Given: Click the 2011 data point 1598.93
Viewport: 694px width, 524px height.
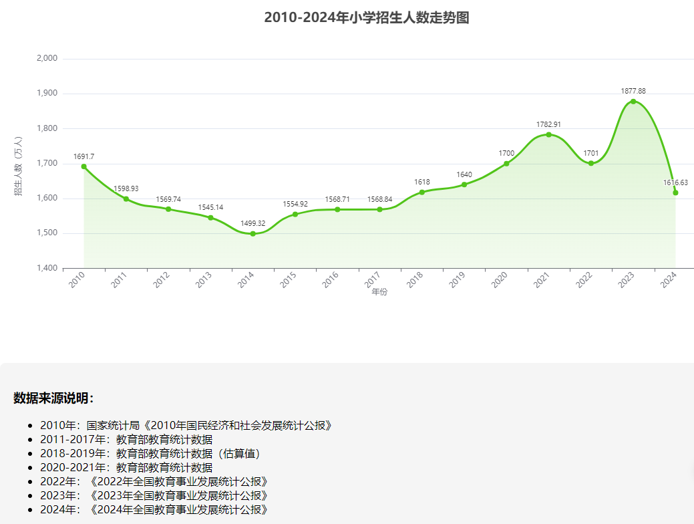Looking at the screenshot, I should tap(126, 199).
